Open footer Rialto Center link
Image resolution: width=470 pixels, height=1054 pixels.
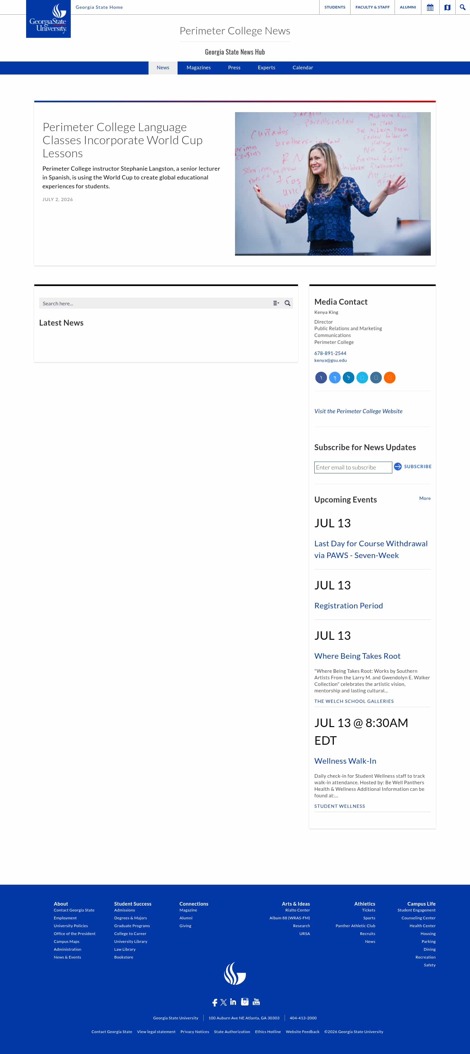[x=298, y=910]
